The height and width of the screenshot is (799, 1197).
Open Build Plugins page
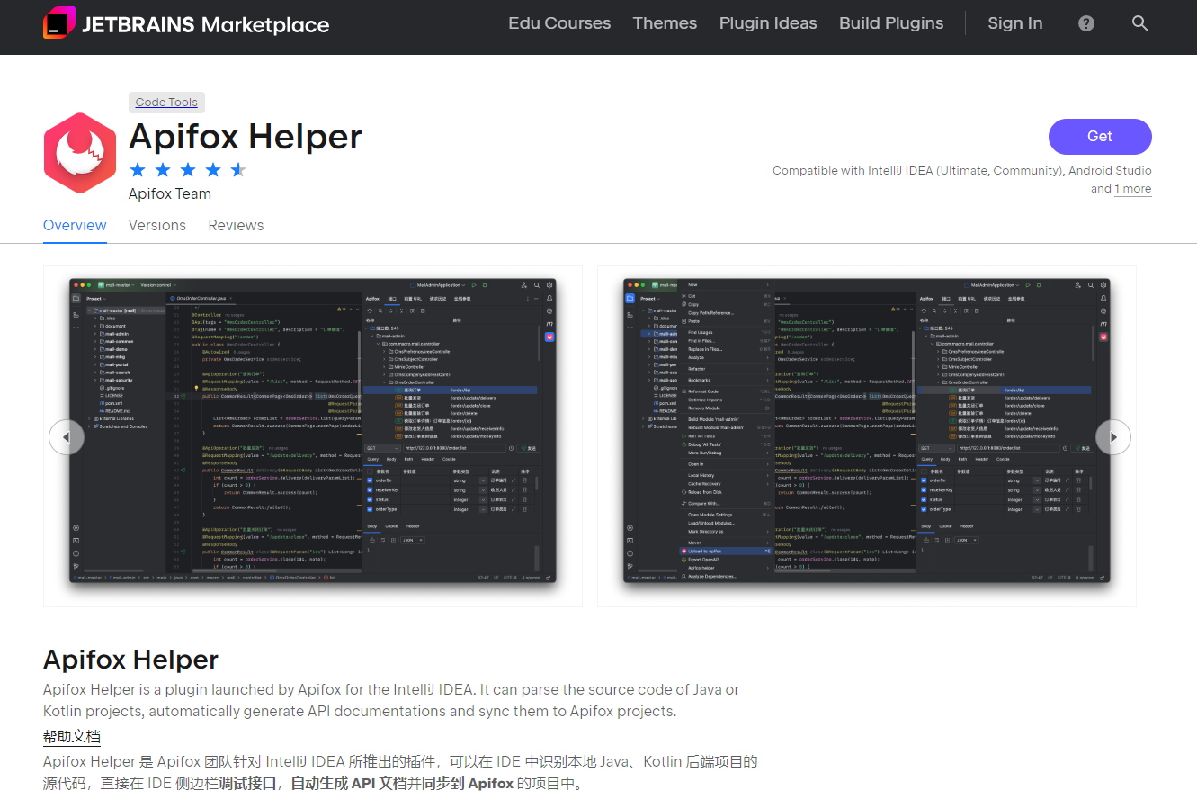[891, 23]
